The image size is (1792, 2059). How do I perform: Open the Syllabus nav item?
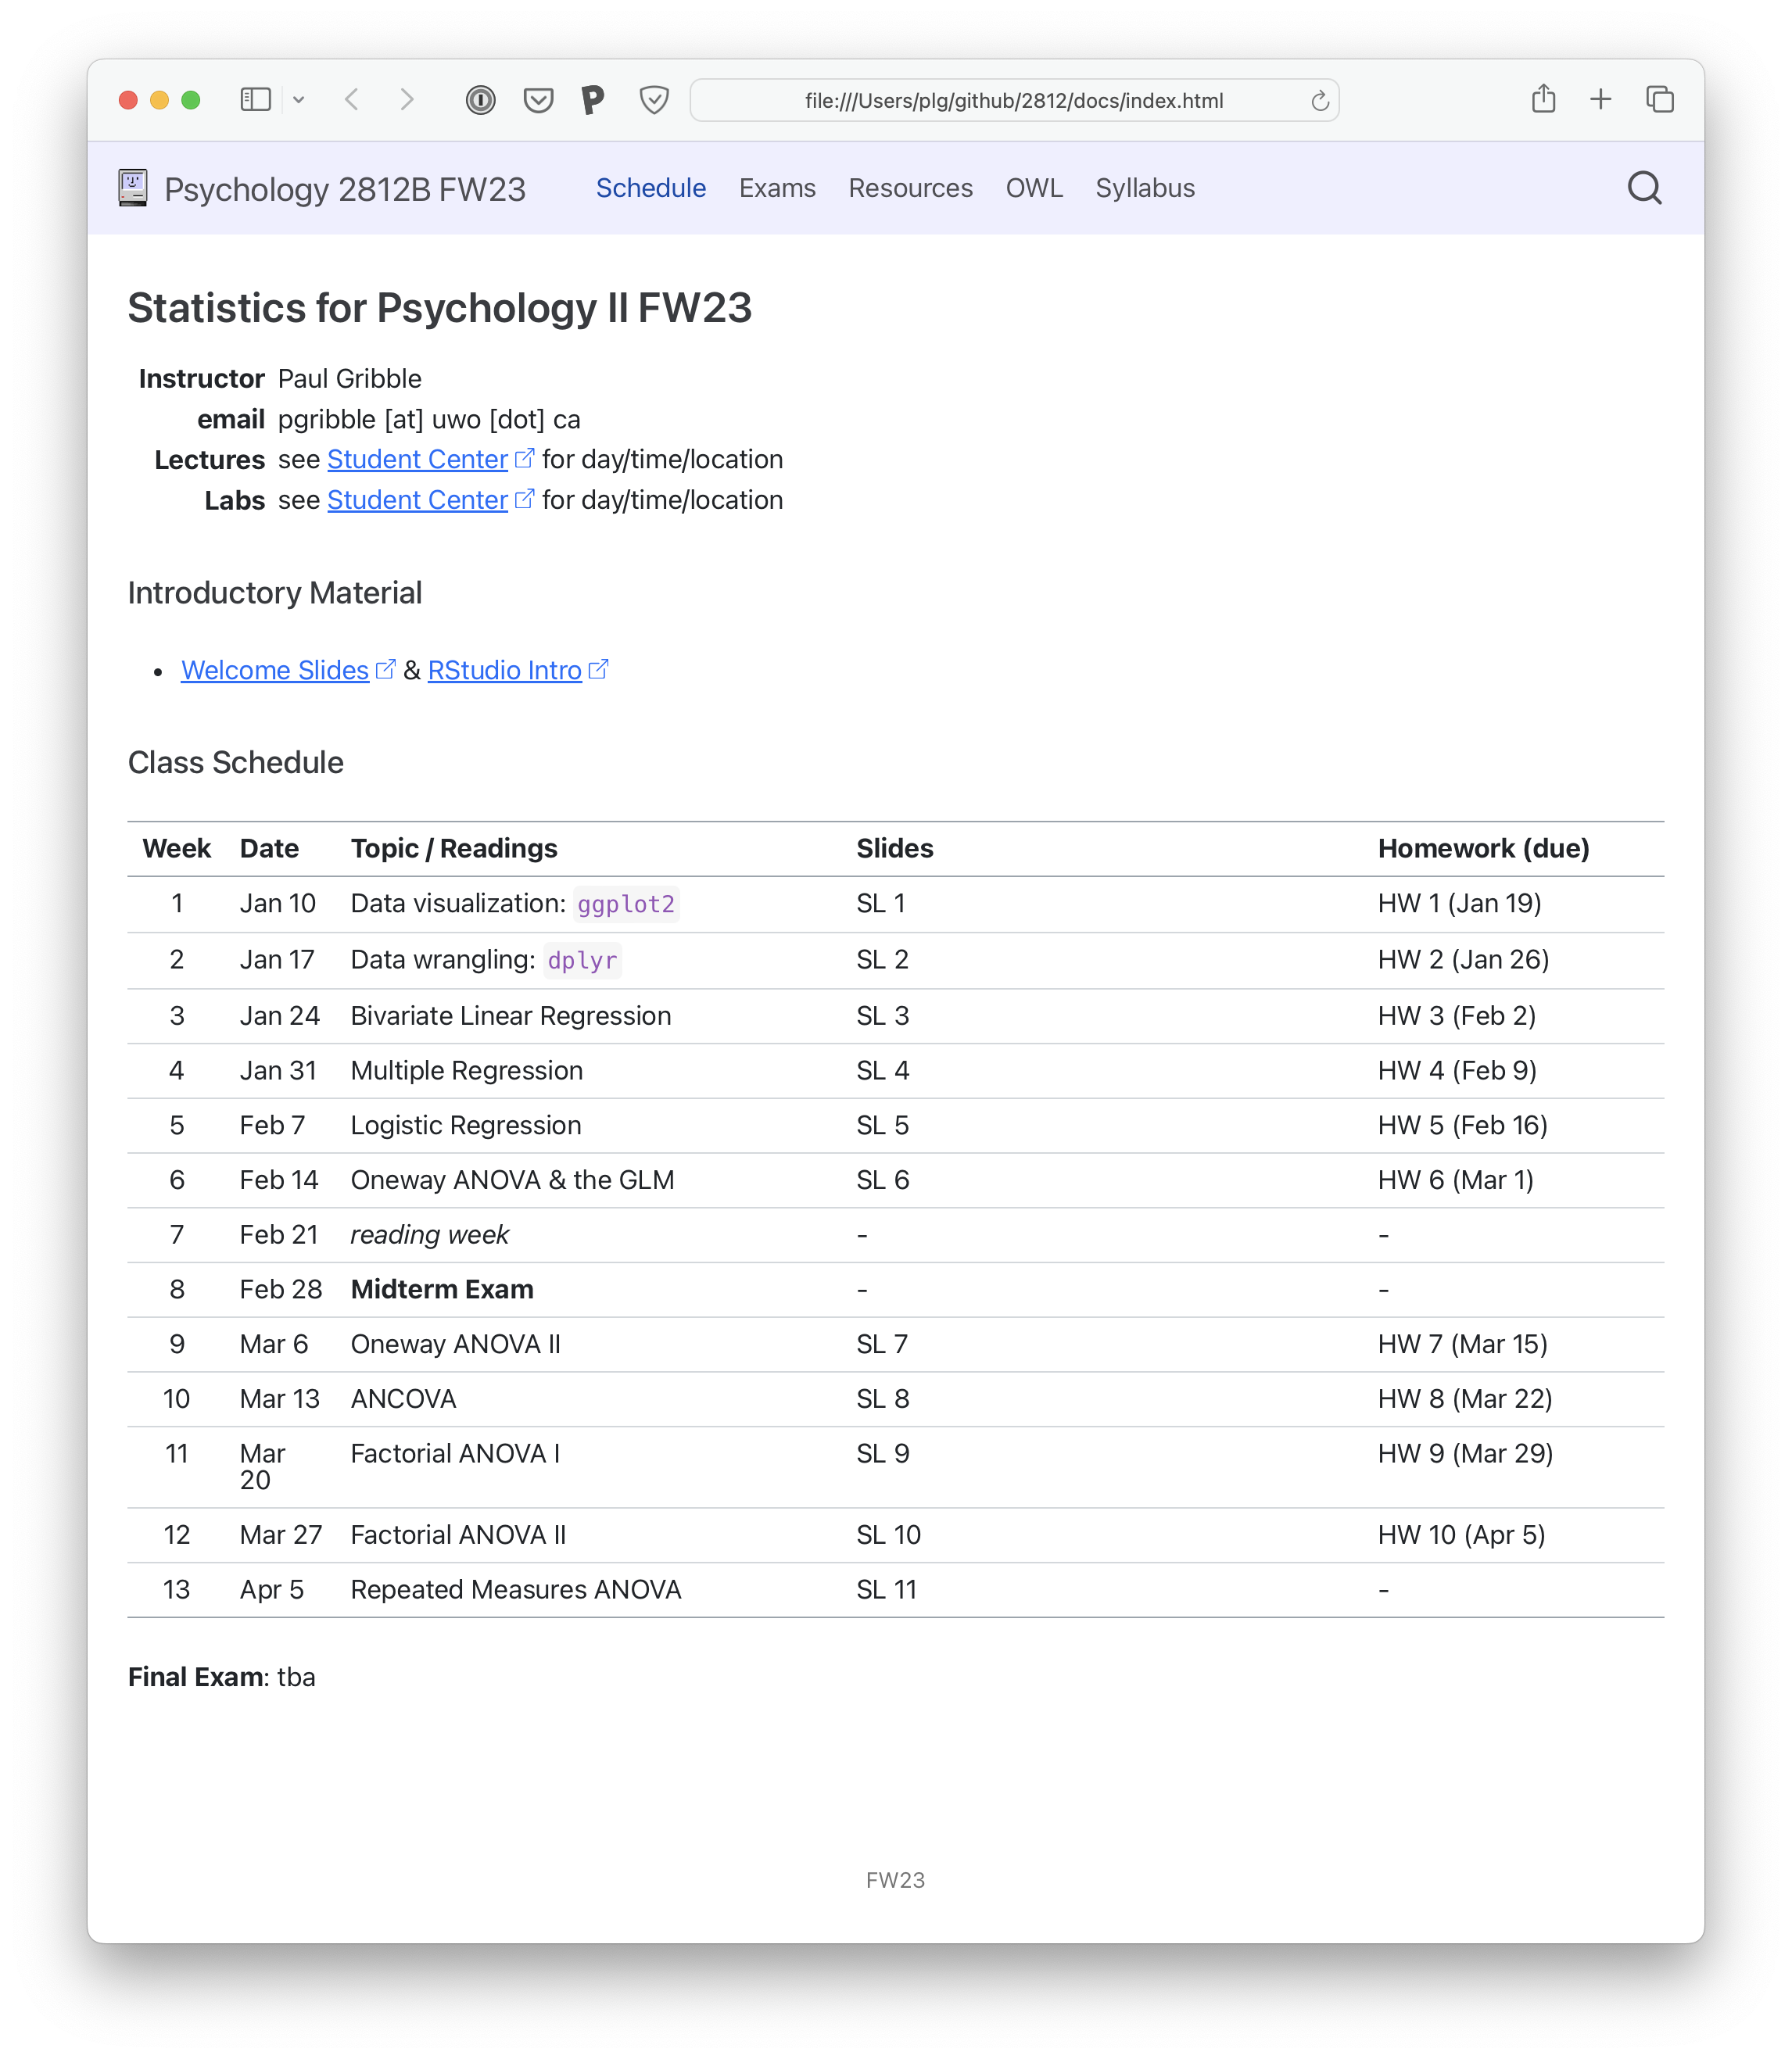tap(1145, 188)
